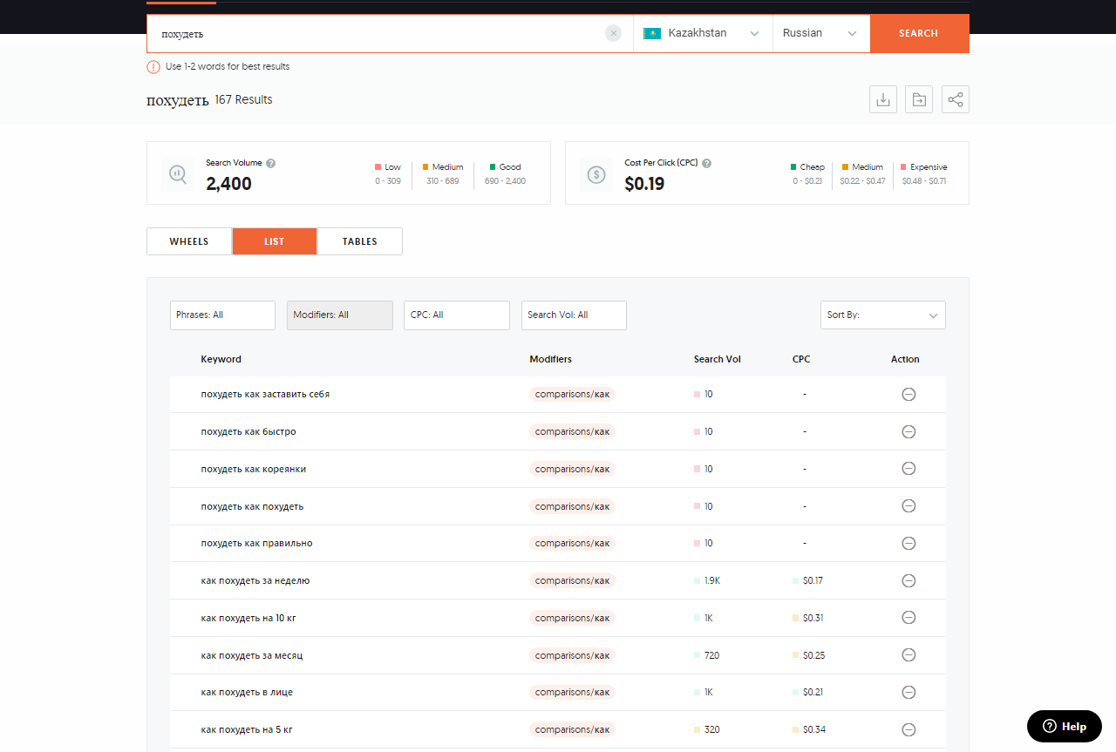Click the $0.31 CPC value
Screen dimensions: 1116x752
(813, 618)
